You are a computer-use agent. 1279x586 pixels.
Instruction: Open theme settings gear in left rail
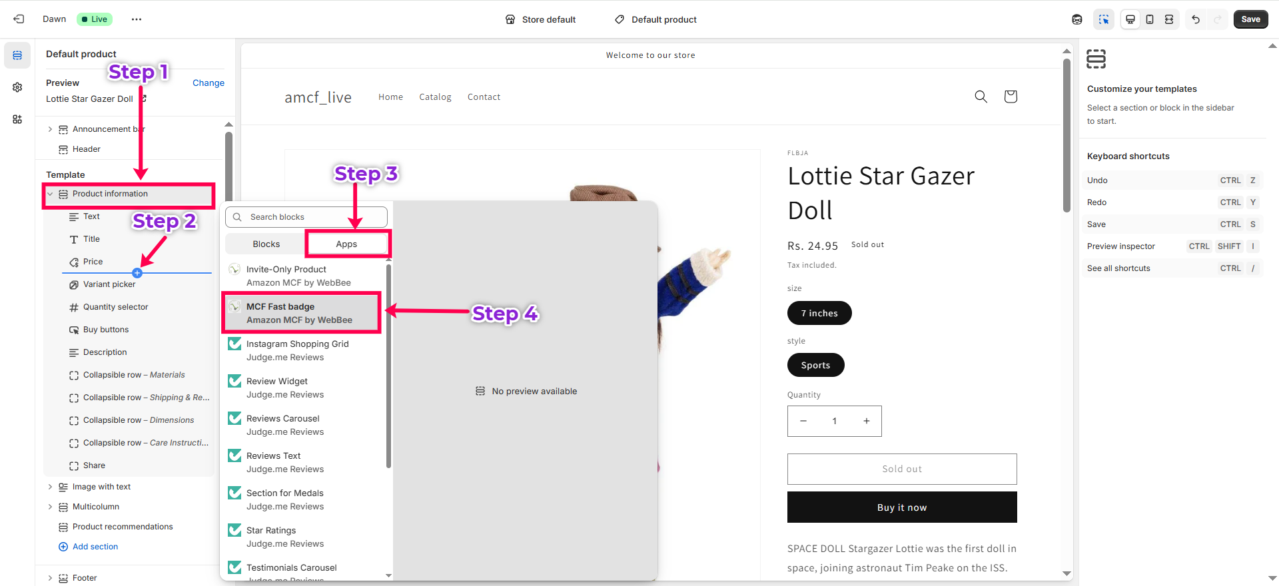point(17,87)
